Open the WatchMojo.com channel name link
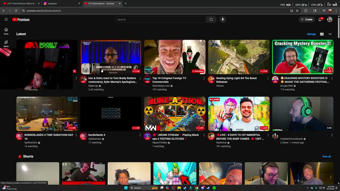The image size is (340, 191). [x=161, y=86]
